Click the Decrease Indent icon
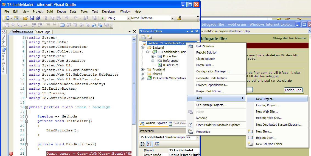Viewport: 311px width, 156px height. pyautogui.click(x=34, y=25)
